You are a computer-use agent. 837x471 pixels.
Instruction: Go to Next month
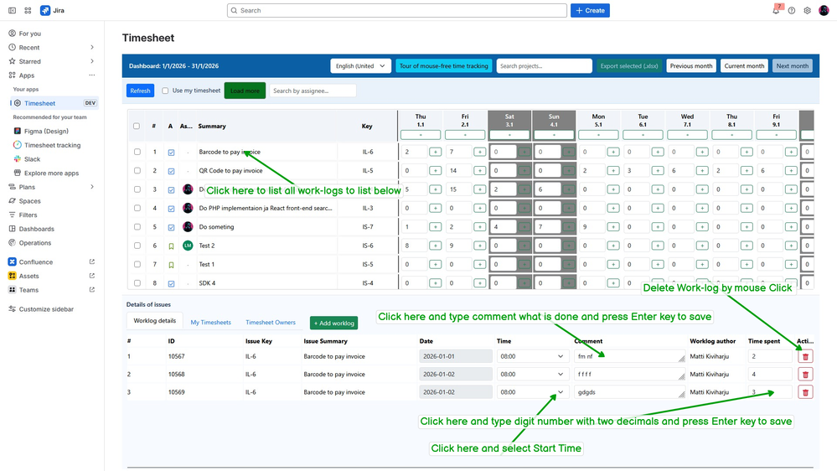point(792,65)
